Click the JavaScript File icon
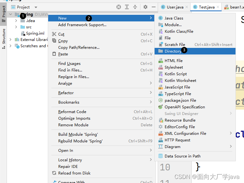The width and height of the screenshot is (244, 183). pyautogui.click(x=161, y=87)
